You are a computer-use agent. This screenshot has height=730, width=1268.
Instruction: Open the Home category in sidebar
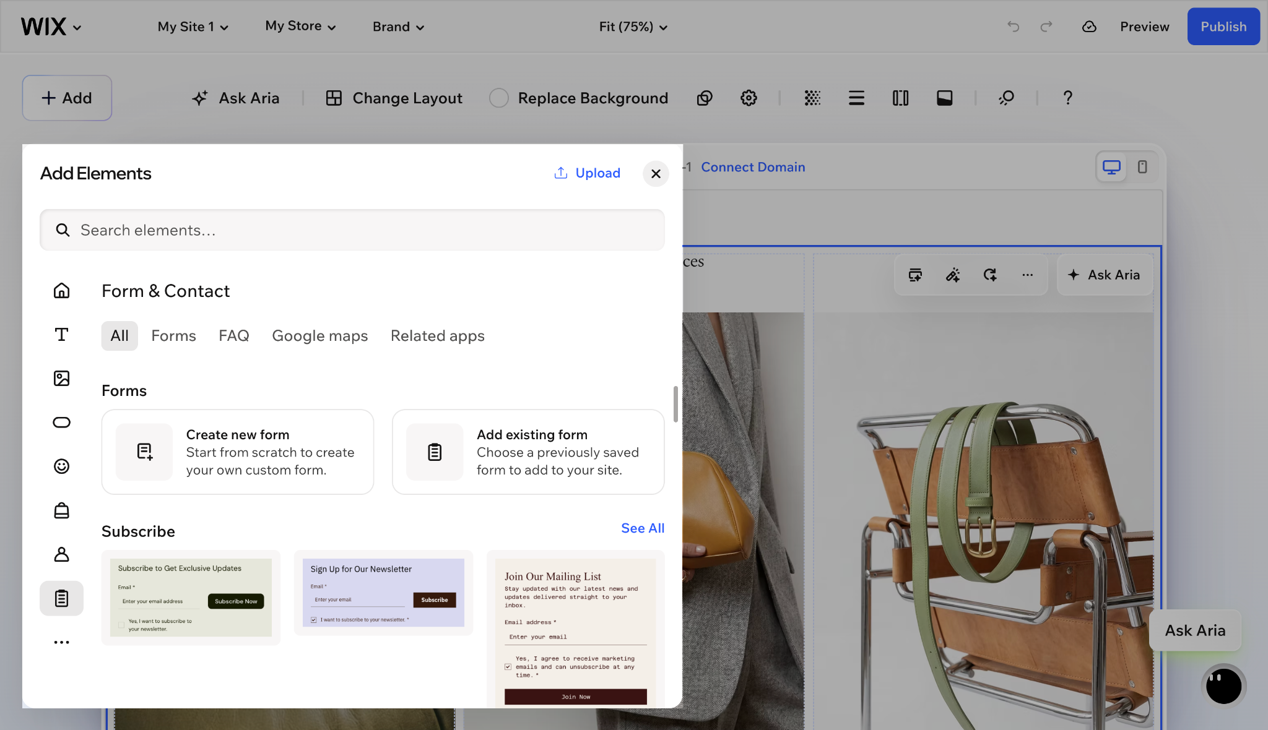[x=61, y=290]
